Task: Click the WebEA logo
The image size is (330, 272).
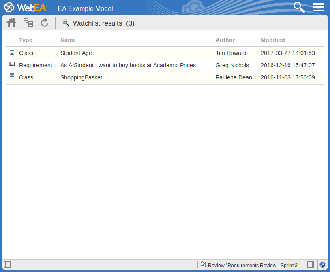Action: click(25, 8)
